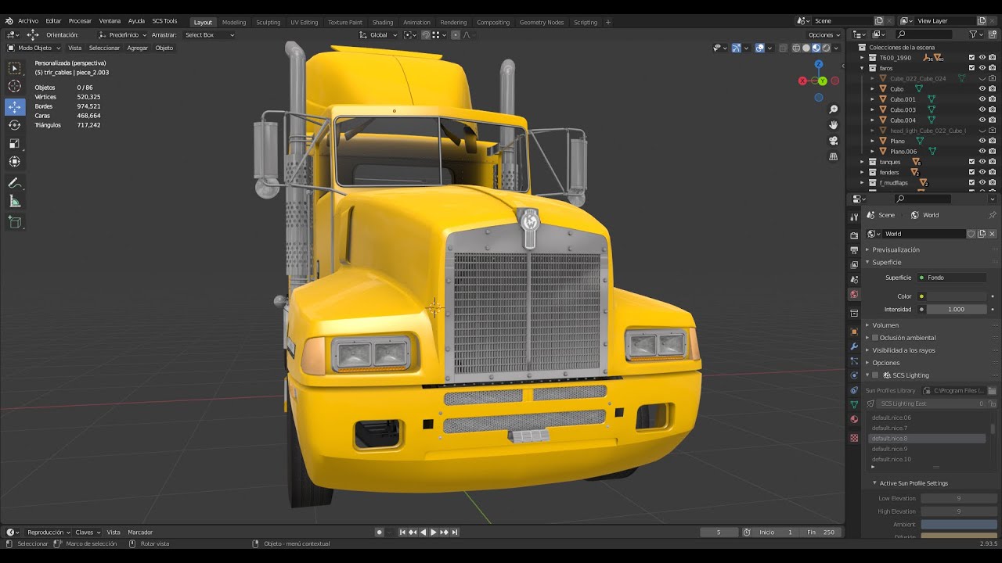Open the Select Box drag dropdown
This screenshot has width=1002, height=563.
pyautogui.click(x=209, y=35)
